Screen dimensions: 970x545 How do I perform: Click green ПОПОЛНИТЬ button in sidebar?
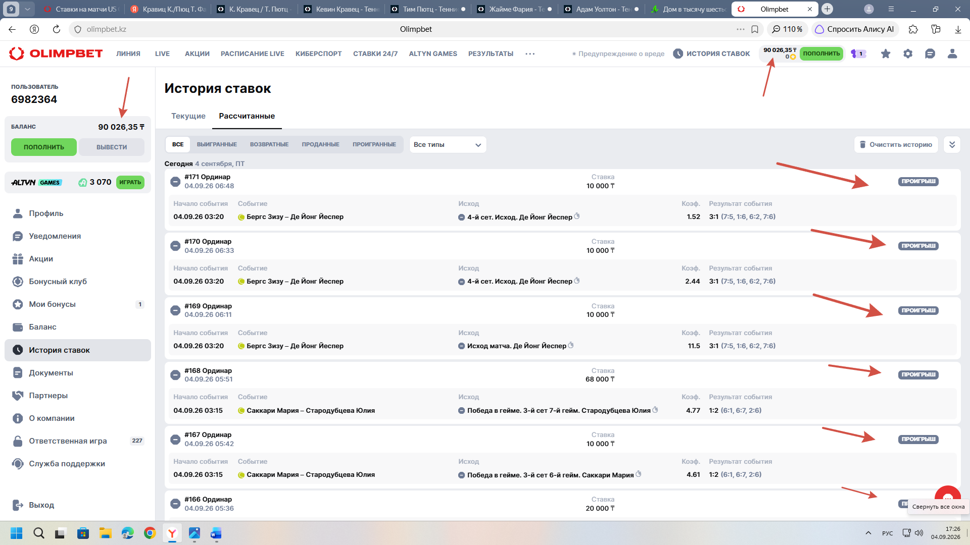click(44, 147)
